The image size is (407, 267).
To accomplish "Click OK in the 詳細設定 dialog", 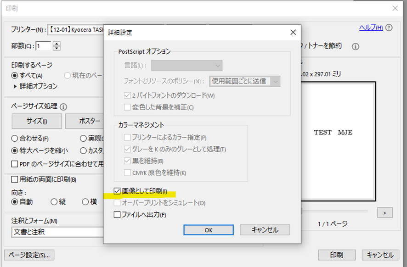I will tap(209, 230).
